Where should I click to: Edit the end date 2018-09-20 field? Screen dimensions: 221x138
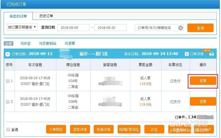110,28
